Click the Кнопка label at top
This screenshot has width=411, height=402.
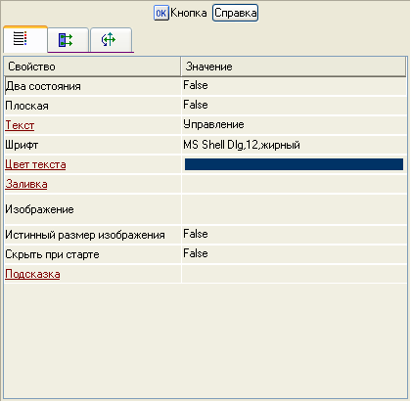(189, 13)
